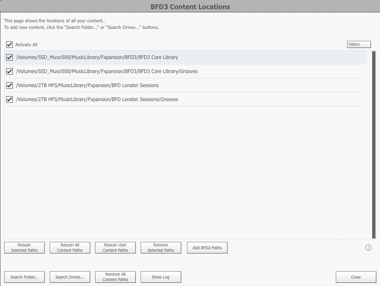The width and height of the screenshot is (380, 286).
Task: Open the info icon help
Action: click(368, 248)
